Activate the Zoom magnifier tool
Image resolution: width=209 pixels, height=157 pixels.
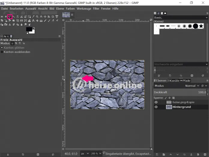click(37, 16)
